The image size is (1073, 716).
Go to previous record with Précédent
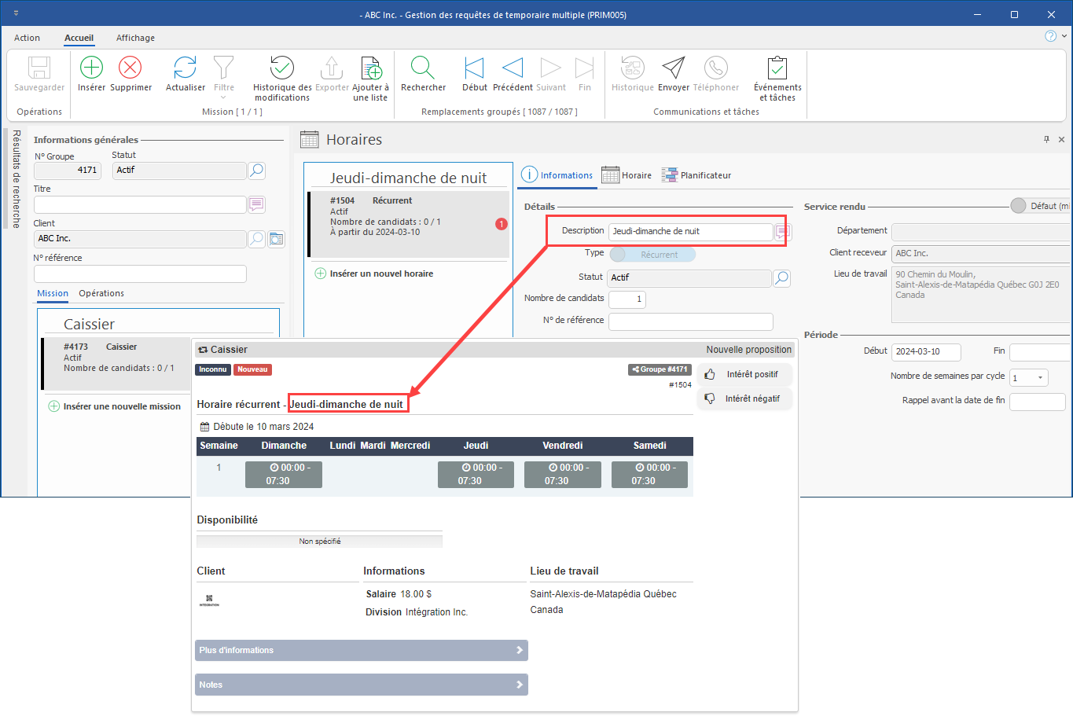(x=513, y=68)
